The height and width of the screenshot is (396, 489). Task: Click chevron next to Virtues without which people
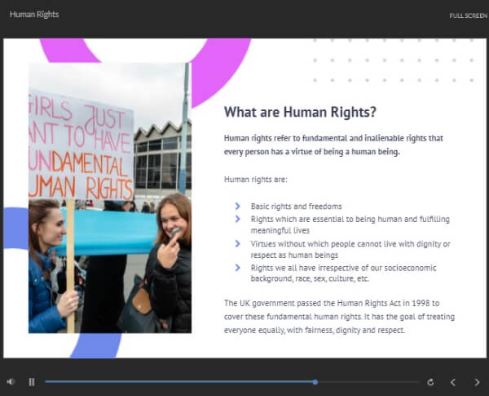coord(238,243)
